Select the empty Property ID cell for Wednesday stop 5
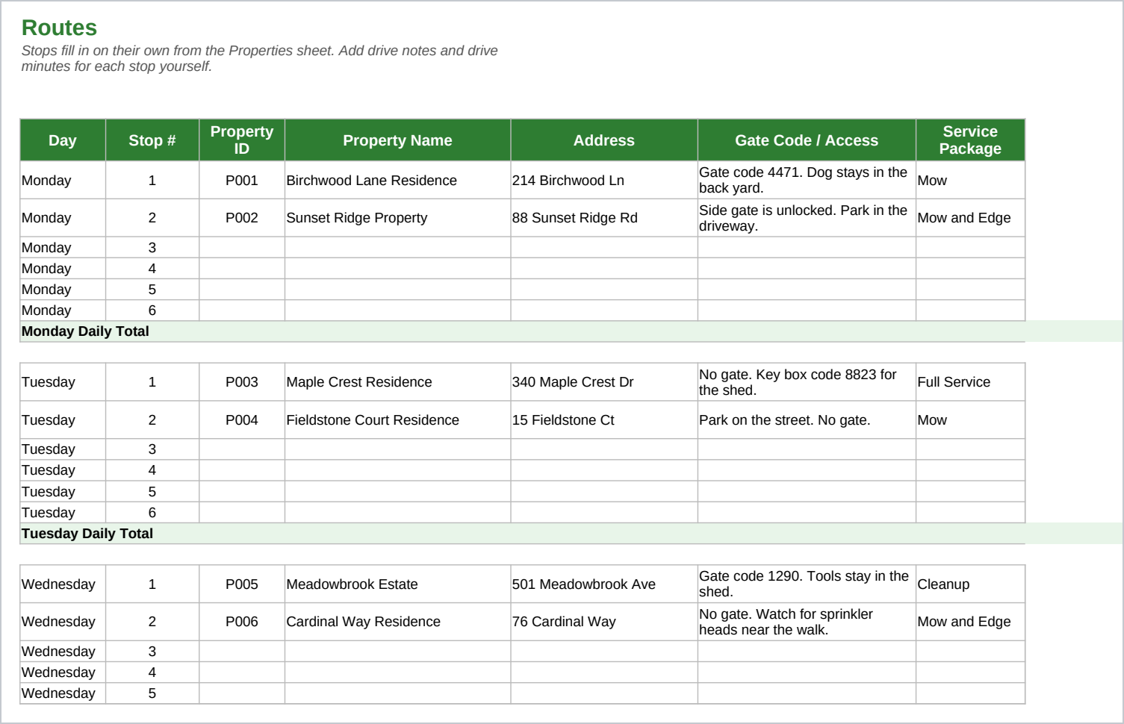The width and height of the screenshot is (1124, 724). click(x=242, y=693)
